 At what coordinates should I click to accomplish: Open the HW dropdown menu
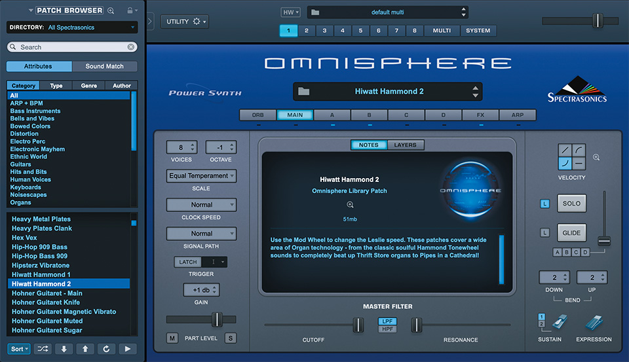point(290,12)
